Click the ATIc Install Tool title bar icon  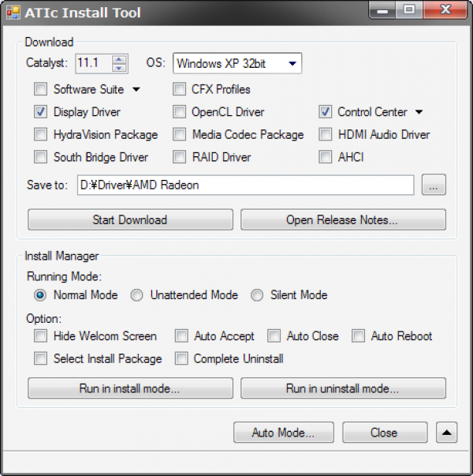pyautogui.click(x=13, y=13)
